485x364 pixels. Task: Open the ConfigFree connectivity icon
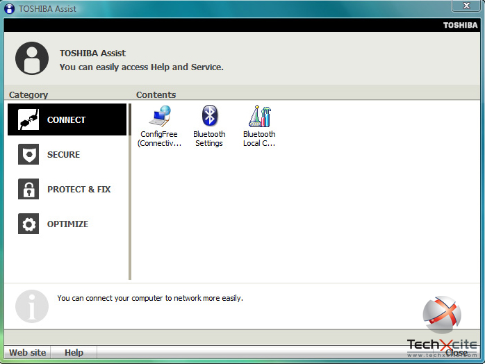pyautogui.click(x=159, y=126)
